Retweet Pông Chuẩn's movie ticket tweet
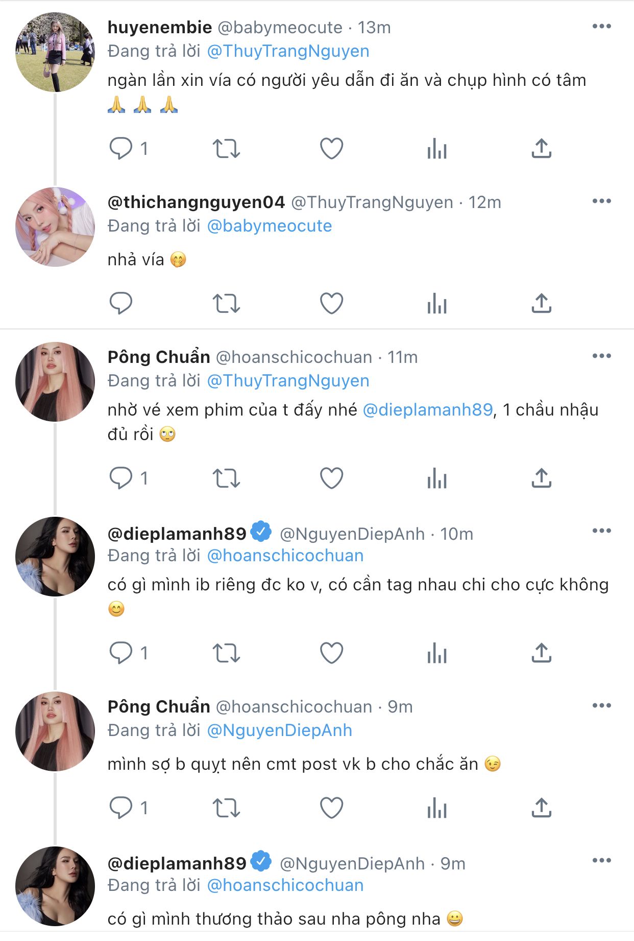 coord(226,478)
